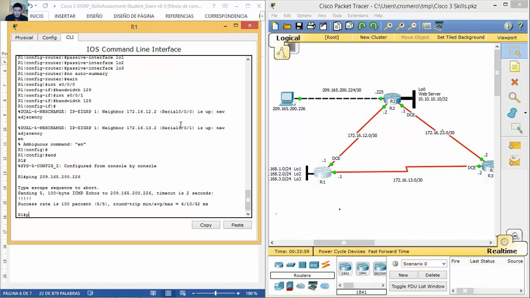The image size is (530, 298).
Task: Click Set Tiled Background
Action: (460, 37)
